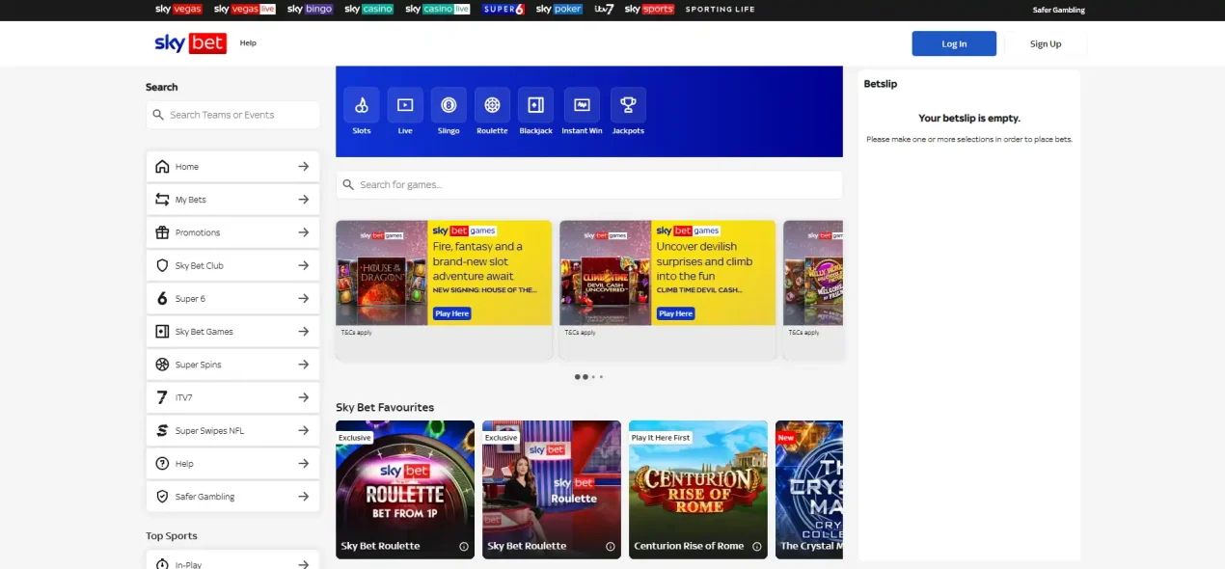Viewport: 1225px width, 569px height.
Task: Expand the Super 6 row arrow
Action: pyautogui.click(x=303, y=299)
